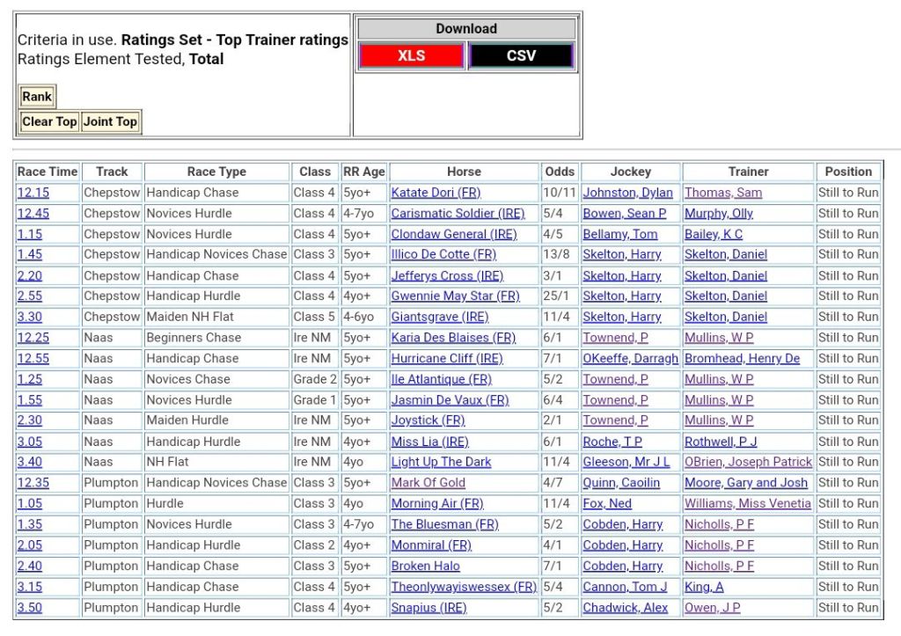
Task: Open horse Hurricane Cliff (IRE) page
Action: pos(447,359)
